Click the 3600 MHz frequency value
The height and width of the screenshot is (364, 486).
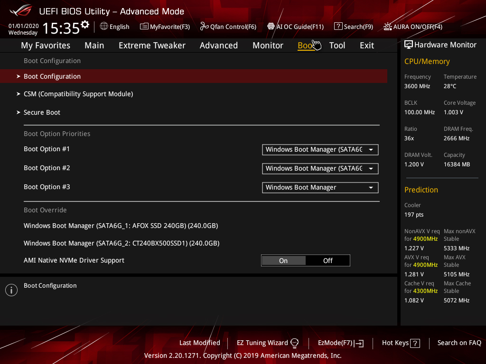[x=417, y=86]
